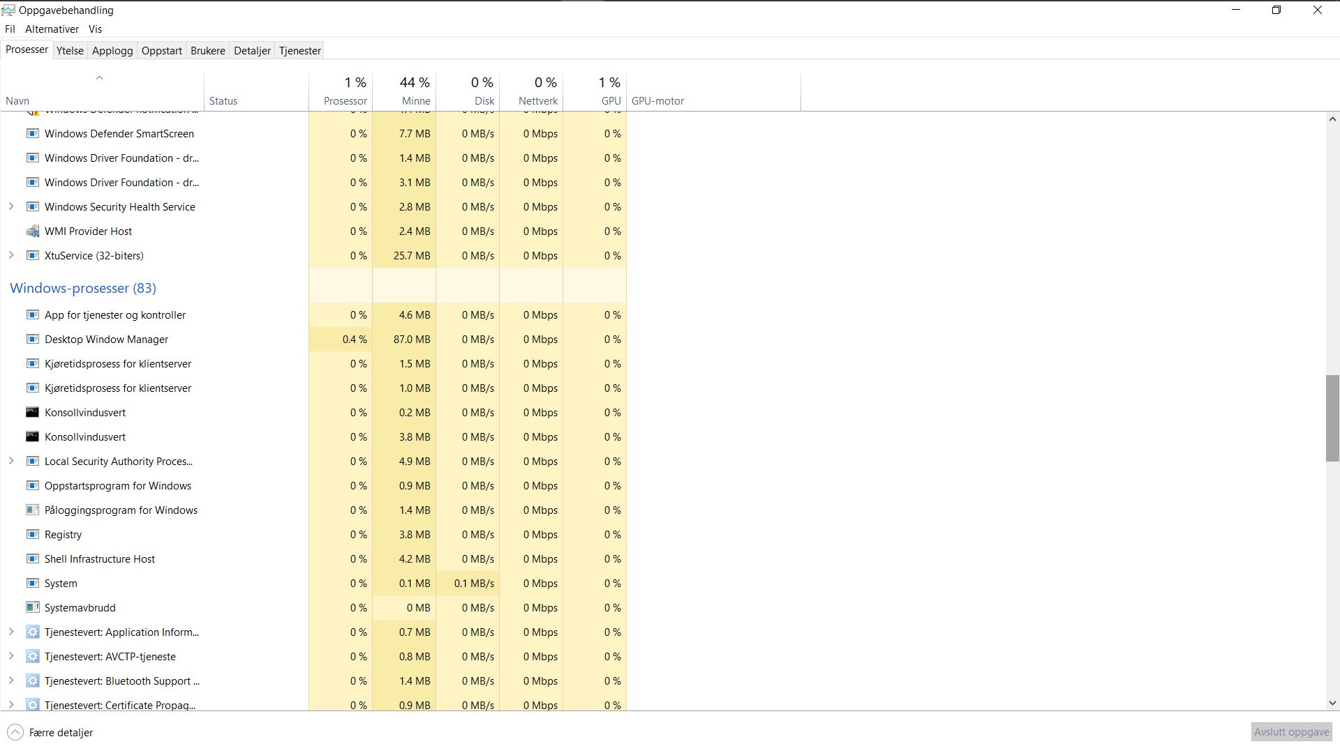Click the Shell Infrastructure Host icon
Viewport: 1340px width, 753px height.
click(x=32, y=558)
